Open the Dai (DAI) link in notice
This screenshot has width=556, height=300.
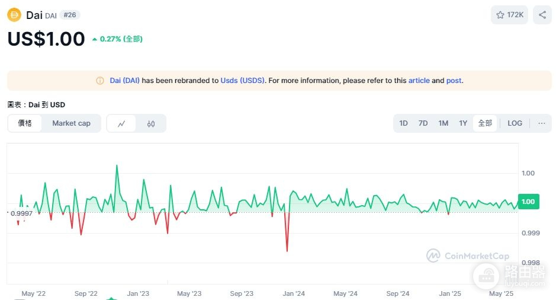click(124, 81)
